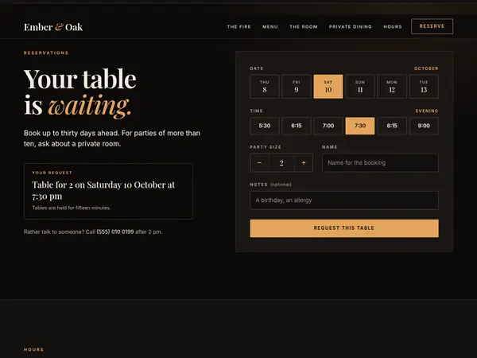Choose the 6:15 time slot
The width and height of the screenshot is (477, 358).
pos(297,126)
